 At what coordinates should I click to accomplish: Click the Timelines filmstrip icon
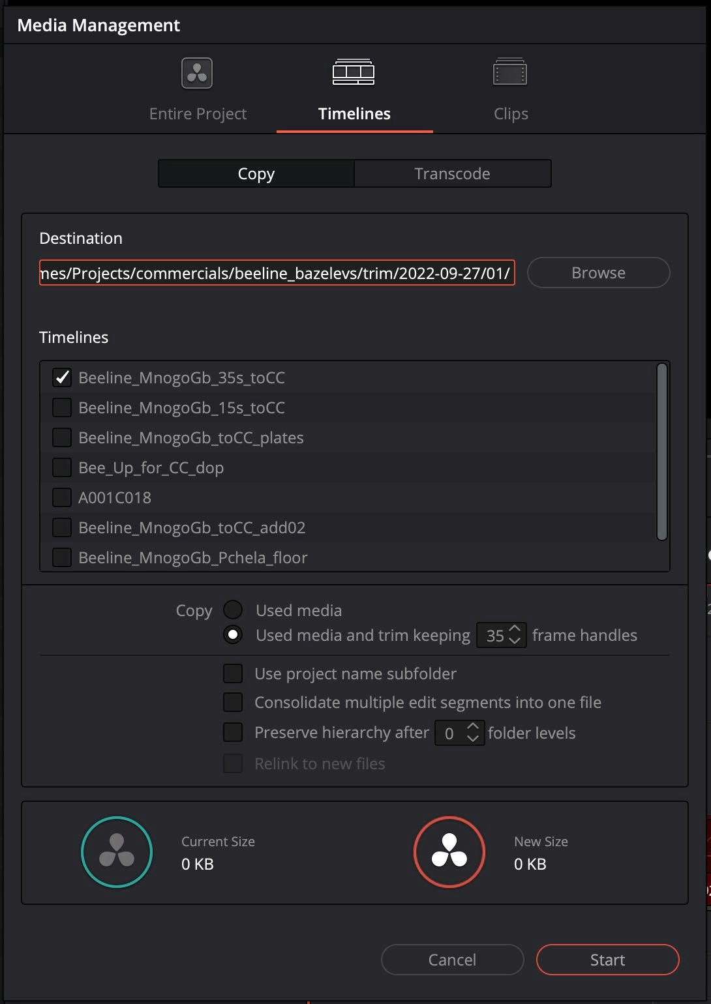tap(354, 72)
